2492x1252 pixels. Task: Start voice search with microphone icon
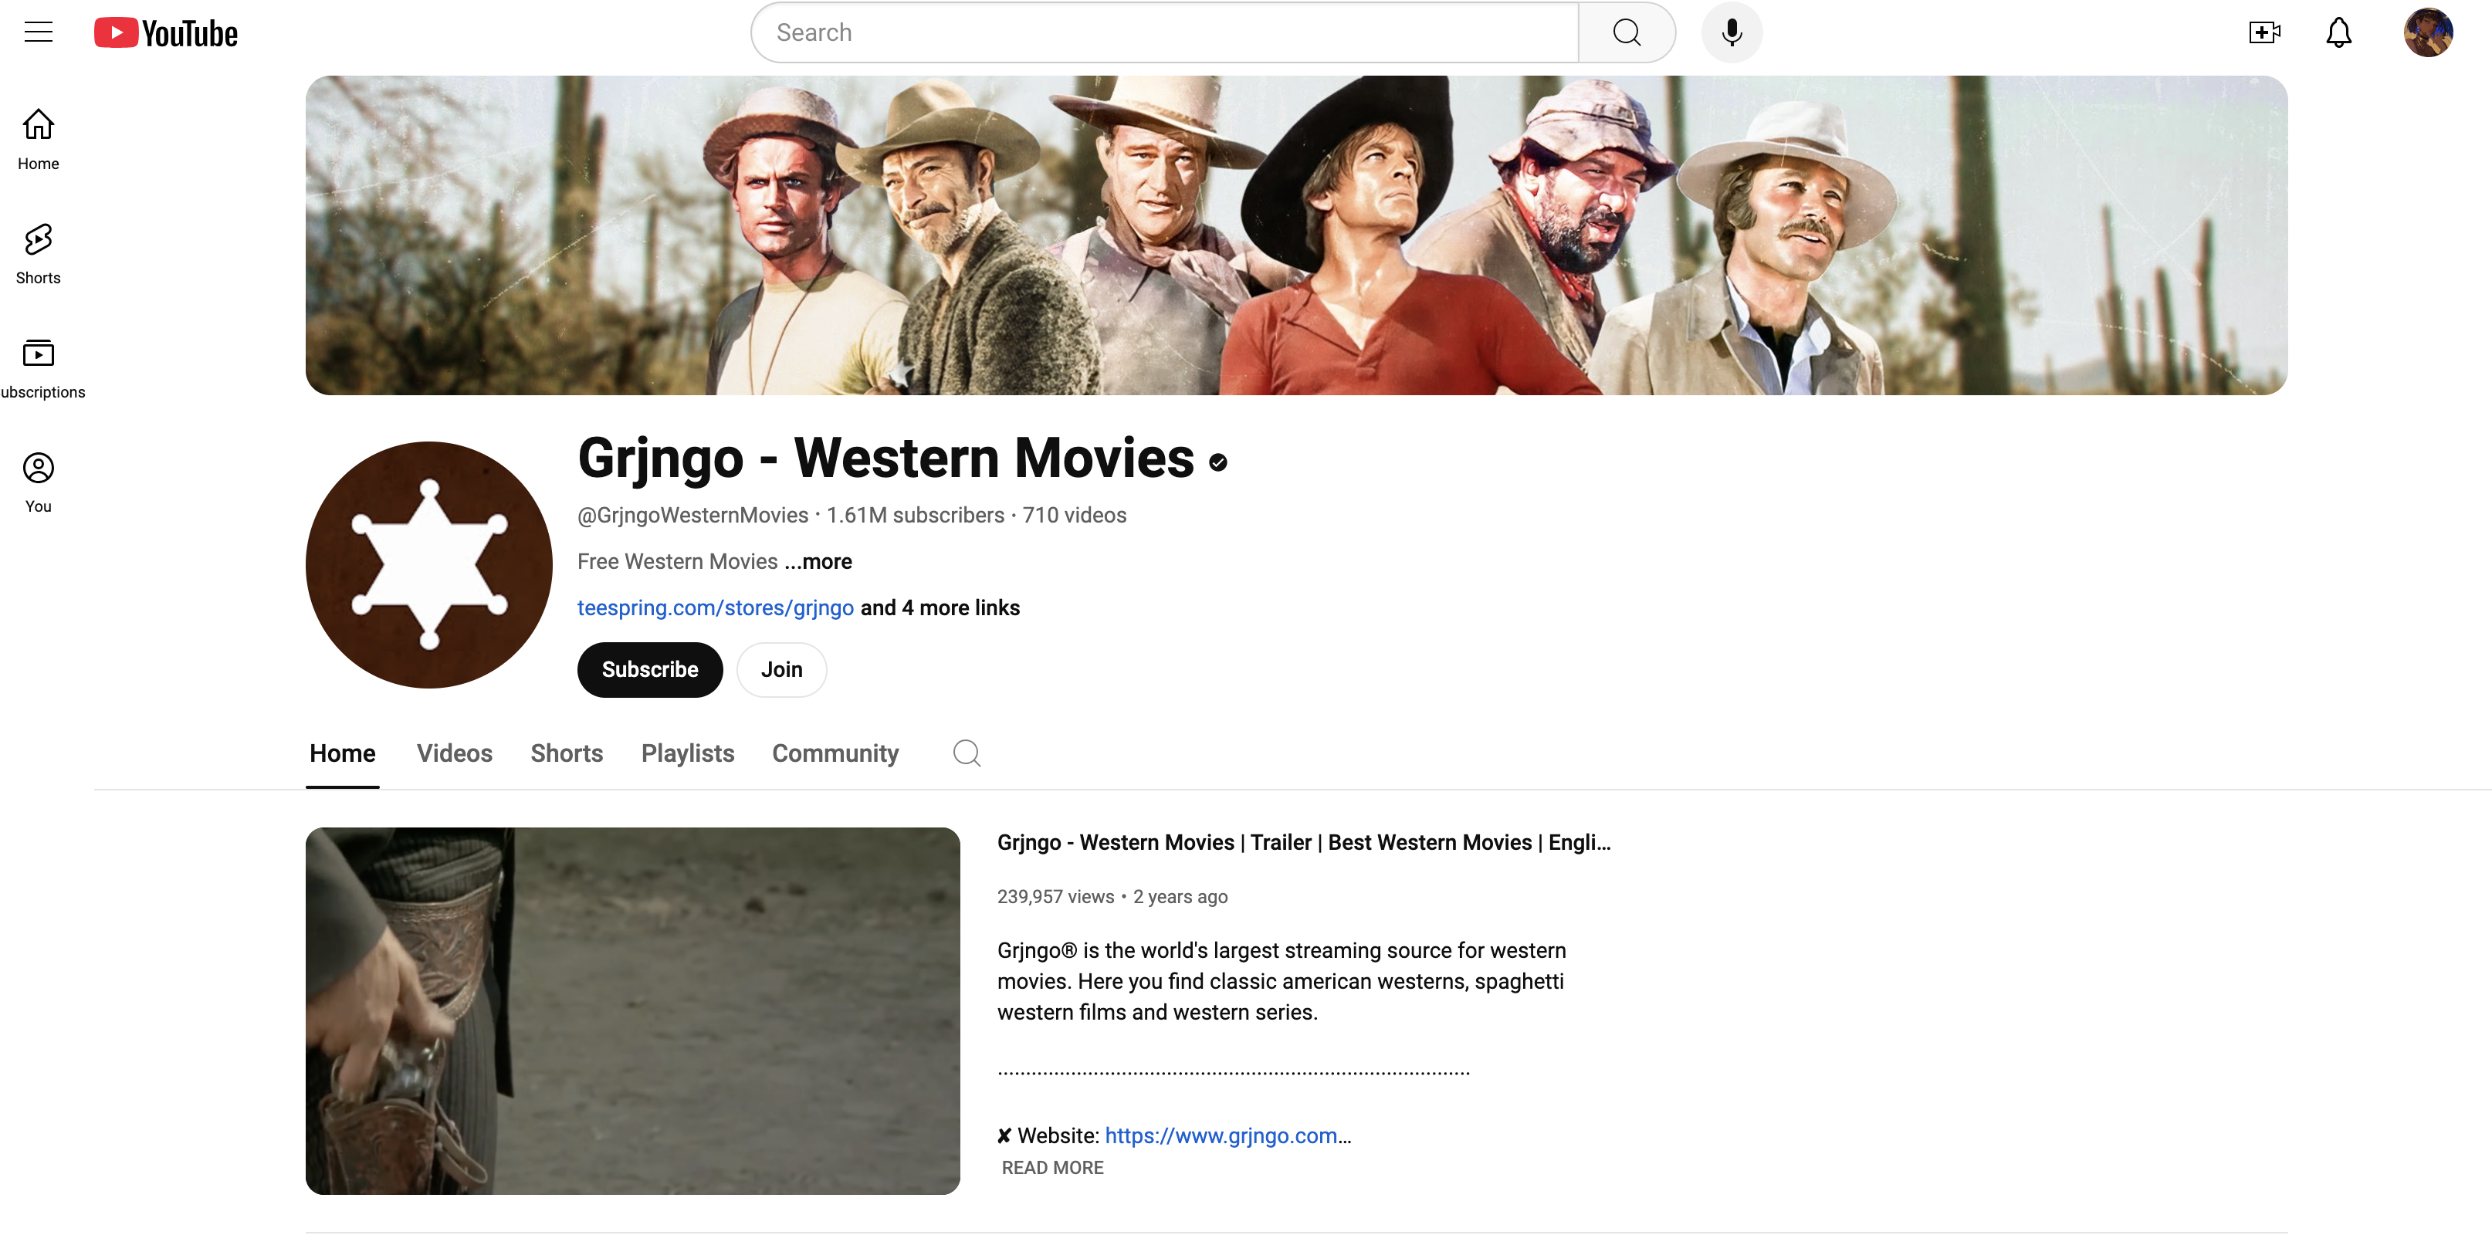pyautogui.click(x=1732, y=33)
